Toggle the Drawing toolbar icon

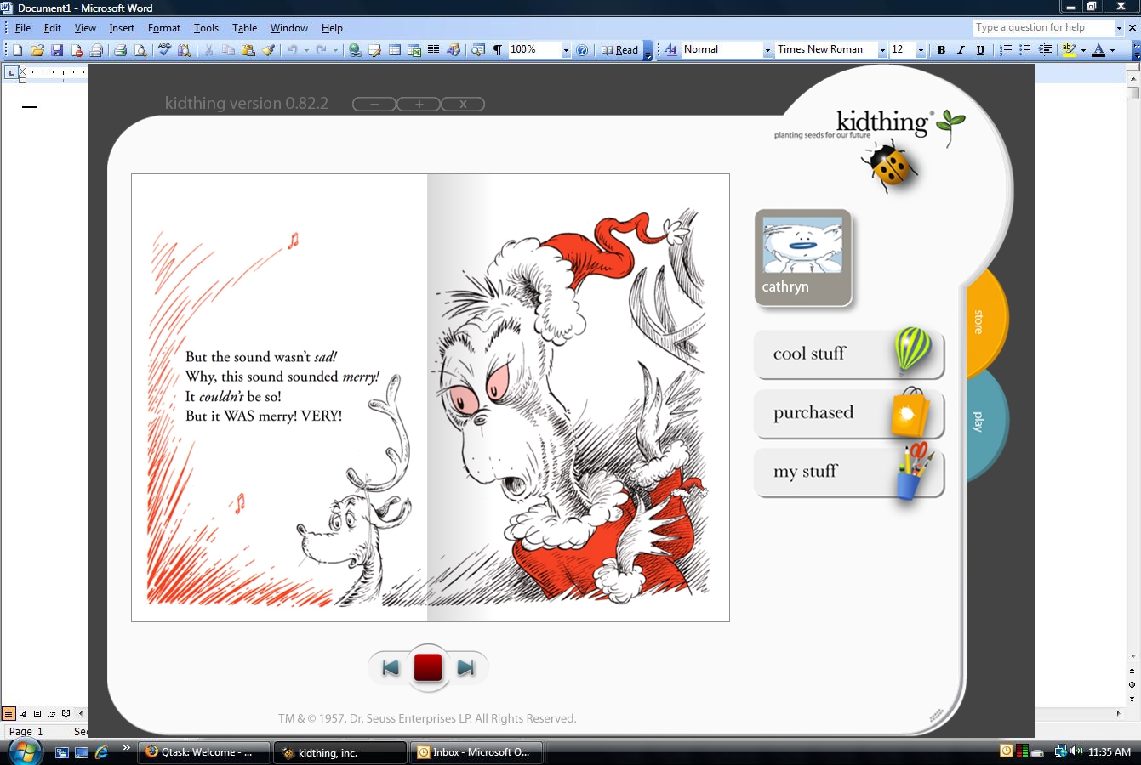(454, 50)
